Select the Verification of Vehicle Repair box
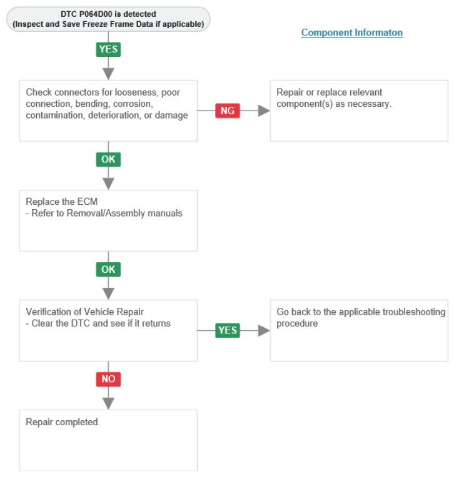This screenshot has height=477, width=454. click(108, 331)
